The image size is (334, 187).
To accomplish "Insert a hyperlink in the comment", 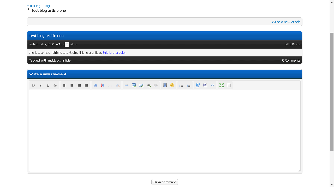I will 148,85.
